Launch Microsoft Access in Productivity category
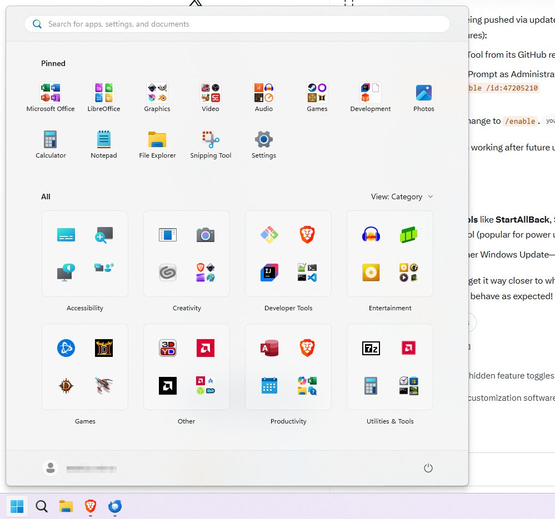This screenshot has width=555, height=519. (269, 348)
